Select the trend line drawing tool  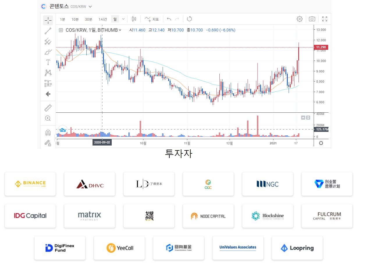[x=48, y=31]
